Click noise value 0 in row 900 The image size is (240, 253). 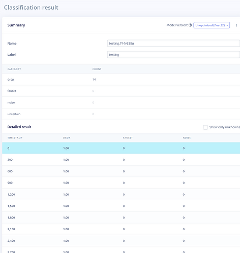tap(184, 183)
